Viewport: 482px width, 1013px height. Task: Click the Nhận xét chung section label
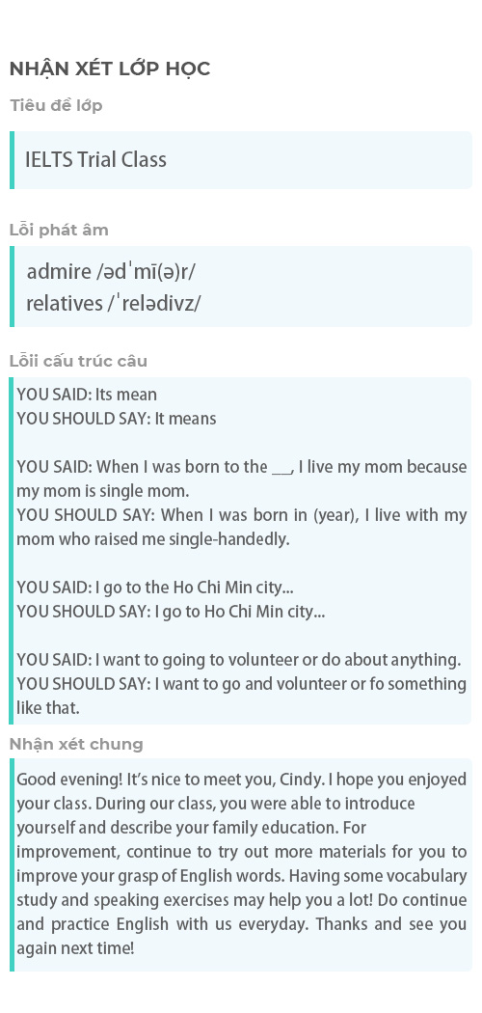76,744
